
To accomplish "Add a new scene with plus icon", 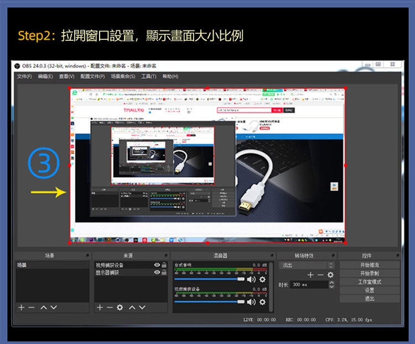I will 22,307.
